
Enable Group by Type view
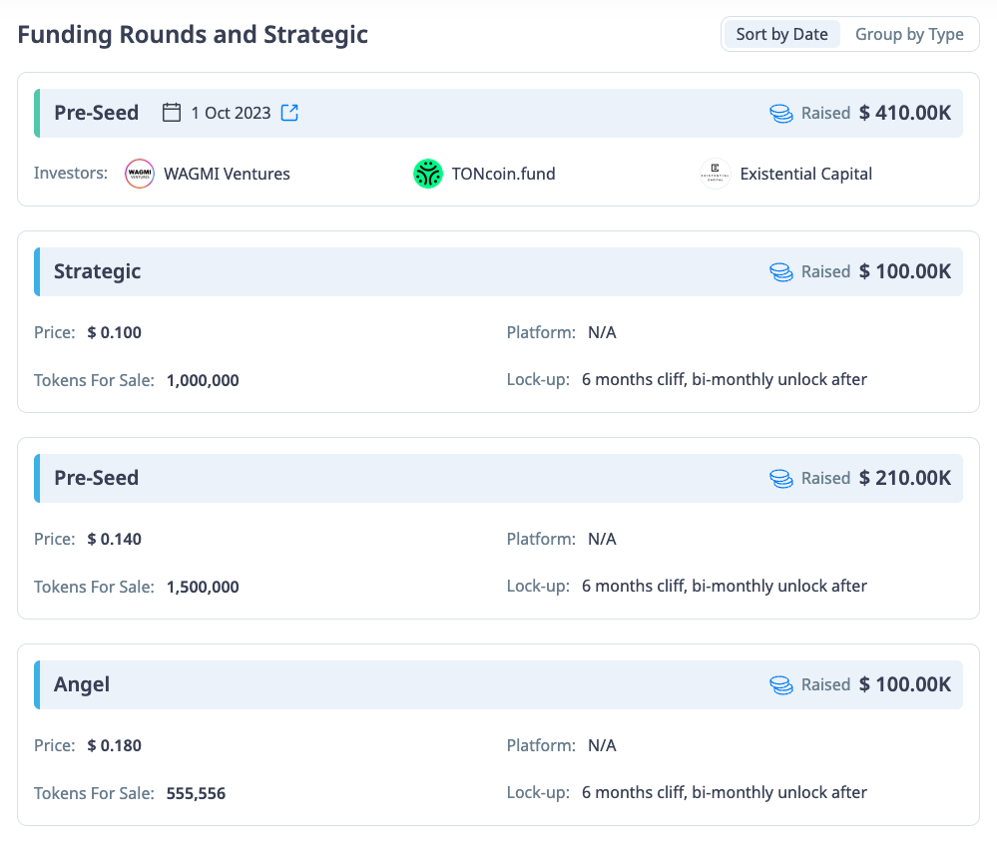tap(909, 33)
